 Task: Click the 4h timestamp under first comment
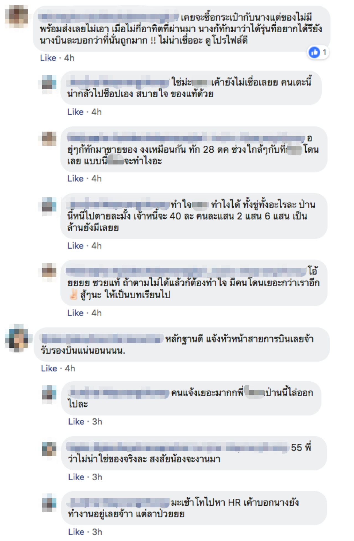(69, 58)
